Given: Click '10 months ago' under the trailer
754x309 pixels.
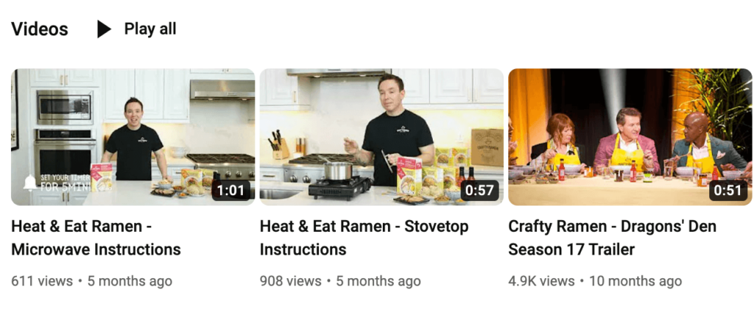Looking at the screenshot, I should tap(635, 281).
